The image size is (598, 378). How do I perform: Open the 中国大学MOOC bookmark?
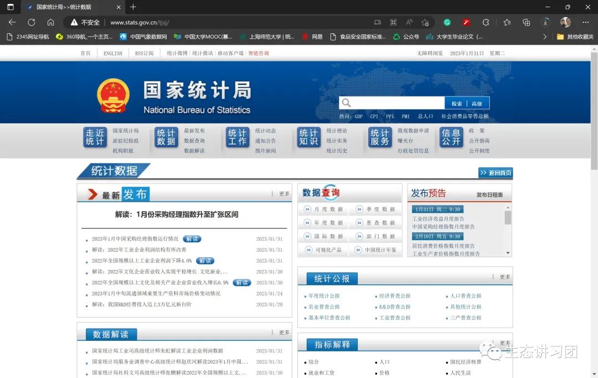click(x=203, y=37)
